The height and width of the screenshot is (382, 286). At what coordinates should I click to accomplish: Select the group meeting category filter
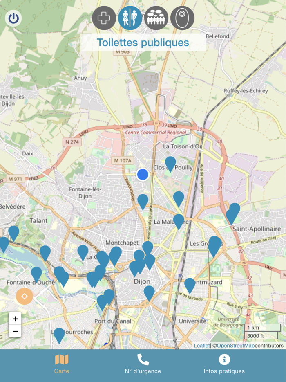click(x=156, y=18)
